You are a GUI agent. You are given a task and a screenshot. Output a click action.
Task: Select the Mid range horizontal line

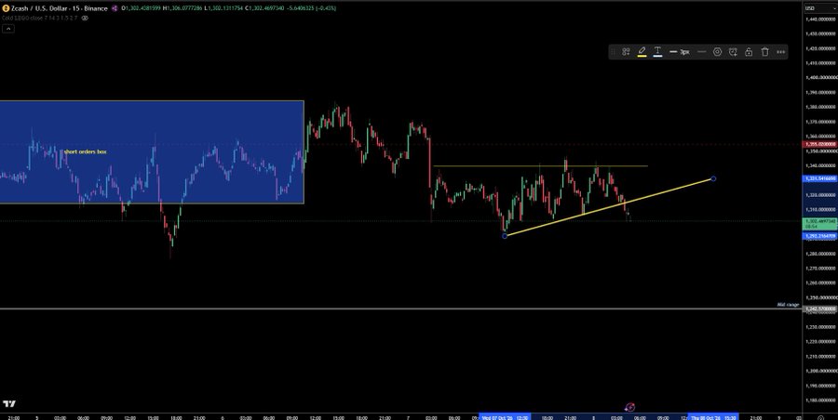coord(400,308)
